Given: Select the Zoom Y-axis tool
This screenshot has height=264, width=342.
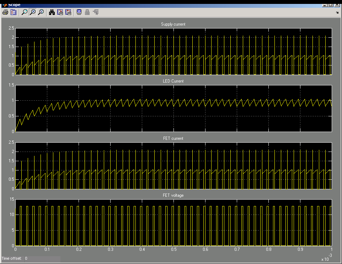Looking at the screenshot, I should (41, 12).
